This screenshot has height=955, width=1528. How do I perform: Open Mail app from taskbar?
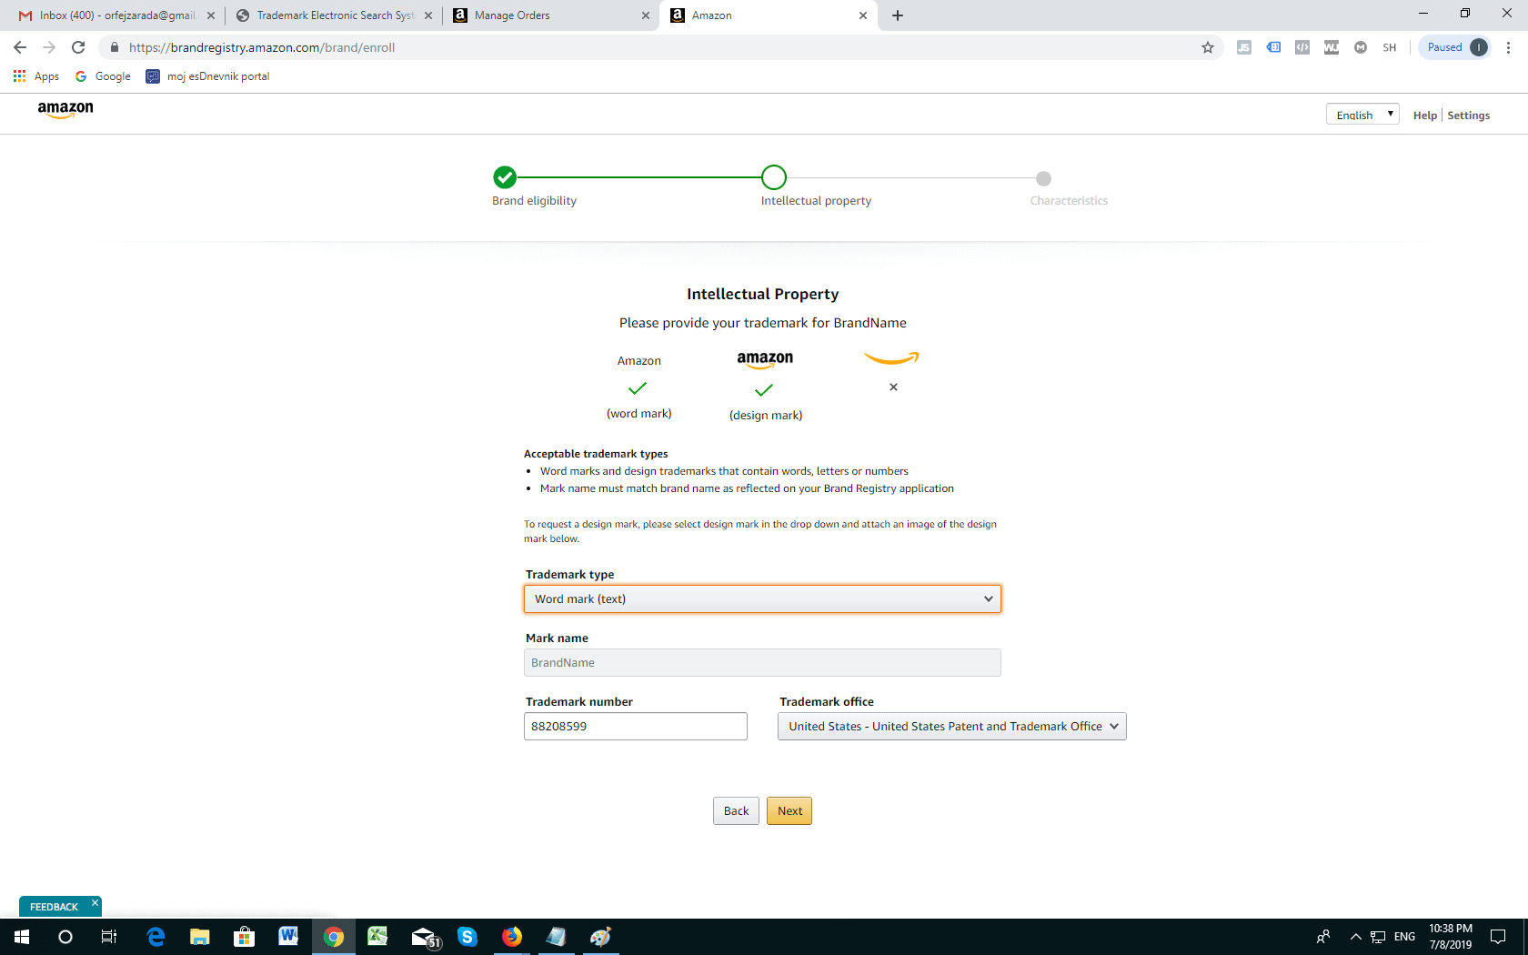click(424, 937)
